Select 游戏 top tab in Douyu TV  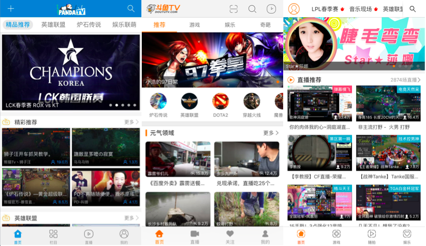[x=195, y=25]
